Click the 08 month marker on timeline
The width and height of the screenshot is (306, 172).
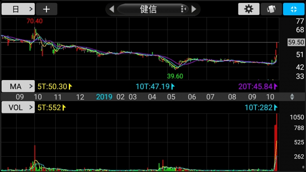(x=232, y=97)
